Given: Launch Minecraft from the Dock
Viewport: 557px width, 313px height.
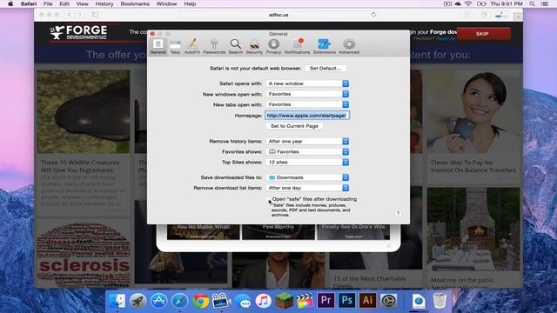Looking at the screenshot, I should click(285, 301).
